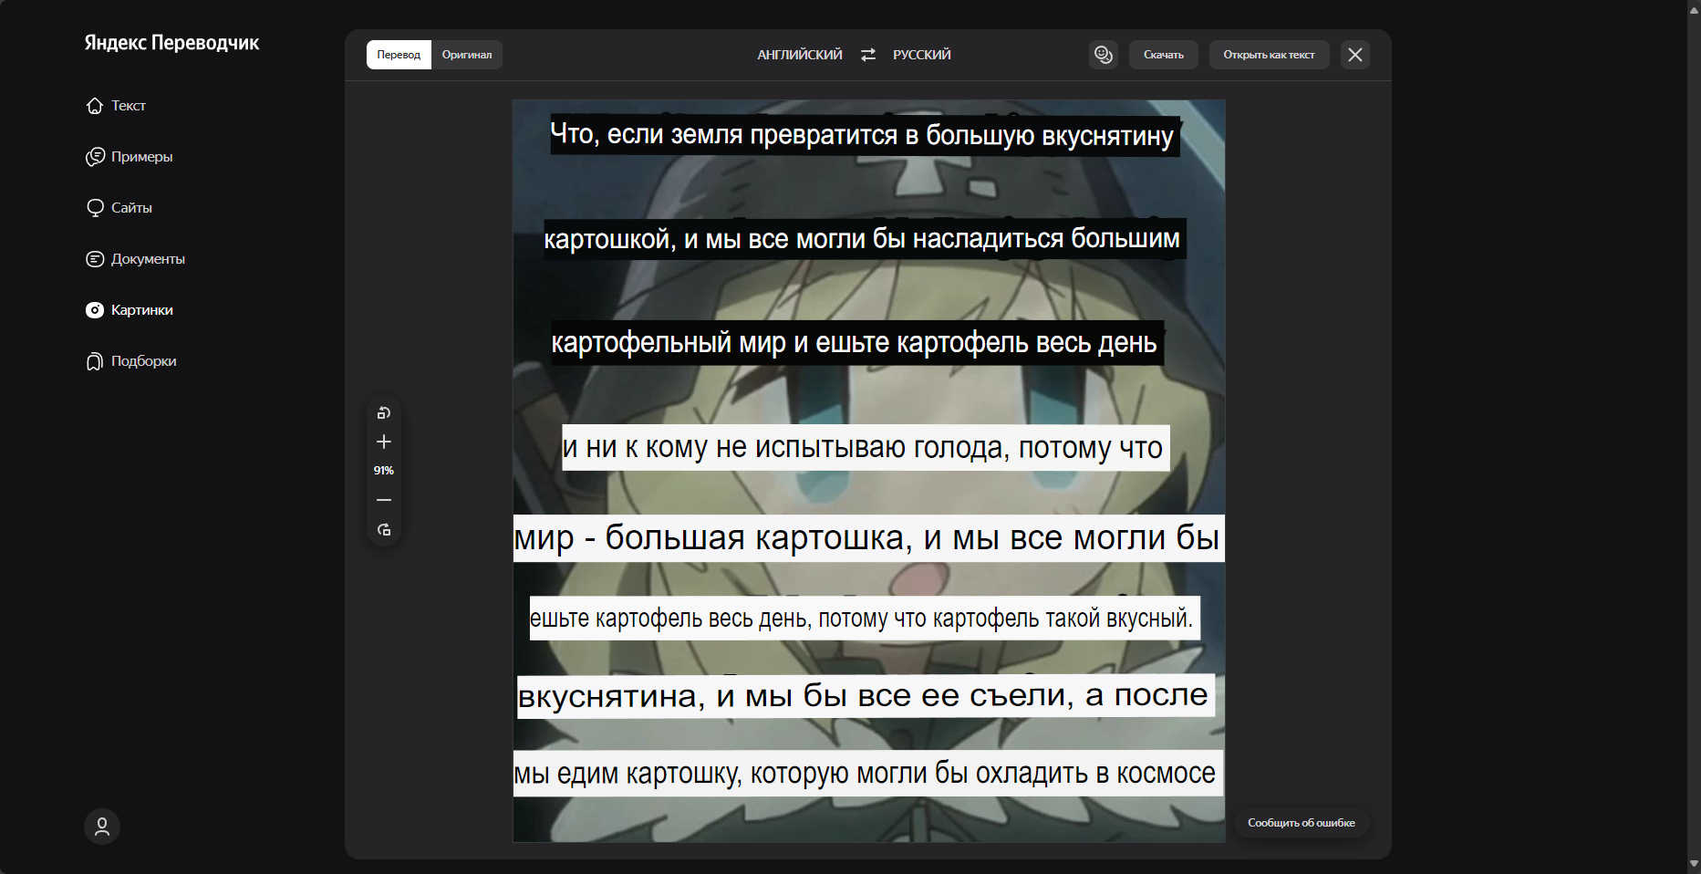Click the translation quality faces icon
This screenshot has height=874, width=1701.
point(1104,55)
